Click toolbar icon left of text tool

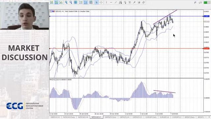(125, 2)
